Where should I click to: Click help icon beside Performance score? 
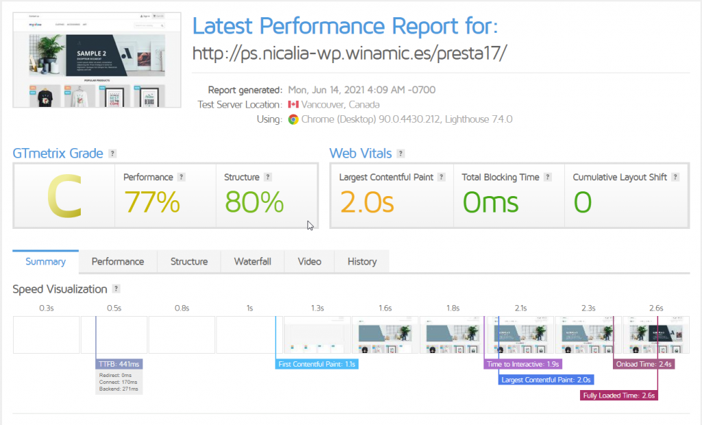tap(182, 177)
